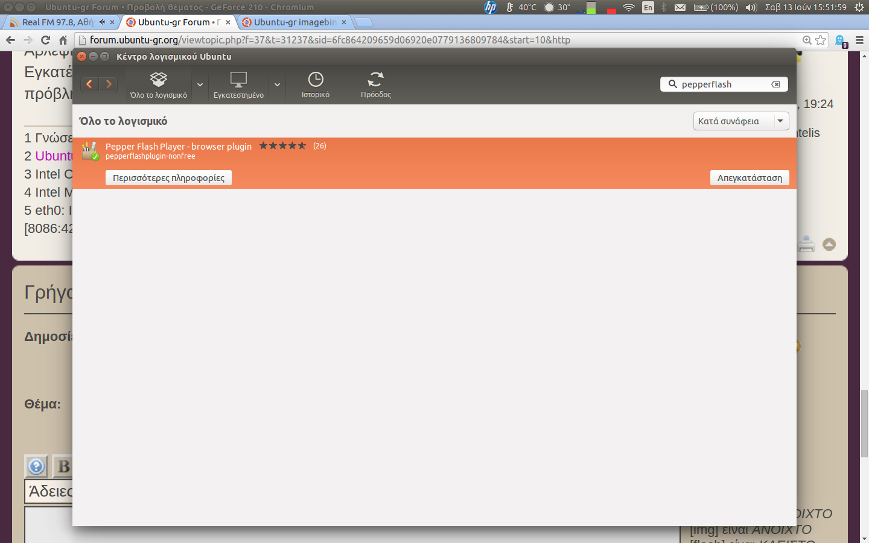Open the clock showing 15:51:59

pos(806,7)
